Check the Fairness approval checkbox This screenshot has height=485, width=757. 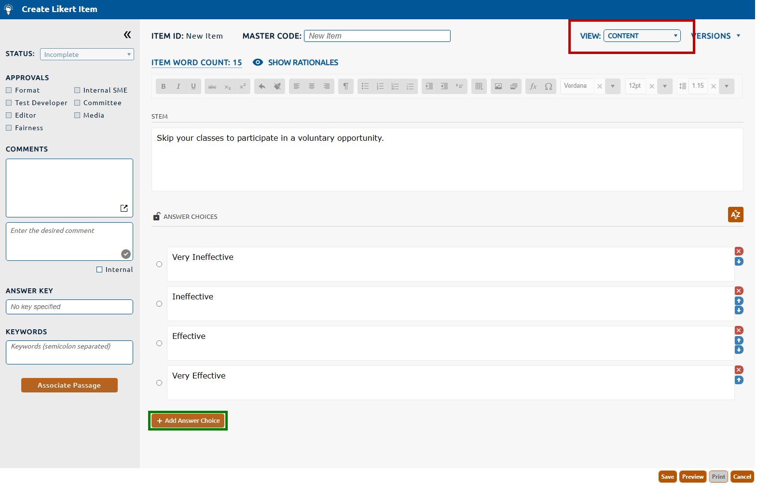click(9, 128)
